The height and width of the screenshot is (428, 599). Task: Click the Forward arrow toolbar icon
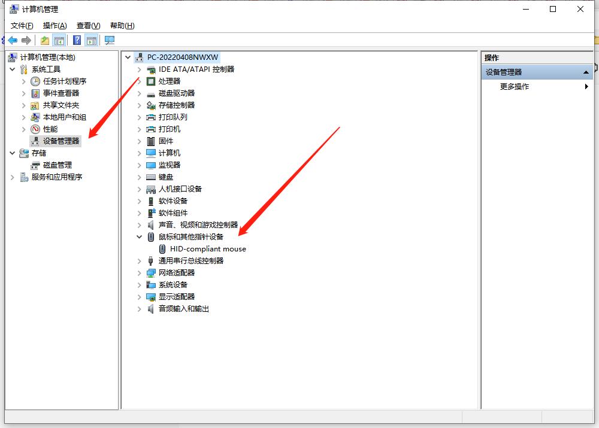pos(26,40)
